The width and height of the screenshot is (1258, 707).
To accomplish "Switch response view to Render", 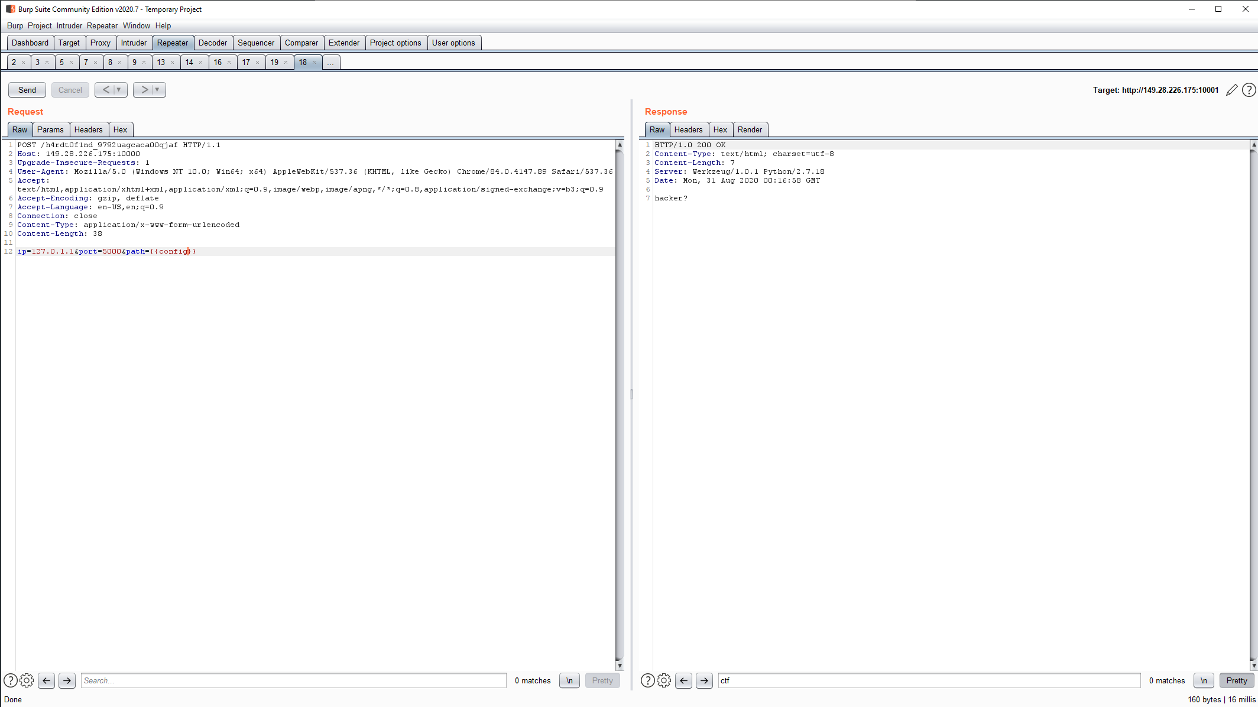I will pos(750,129).
